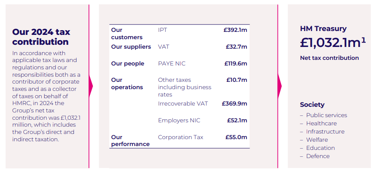The image size is (373, 171).
Task: Select the Healthcare list item
Action: point(321,123)
